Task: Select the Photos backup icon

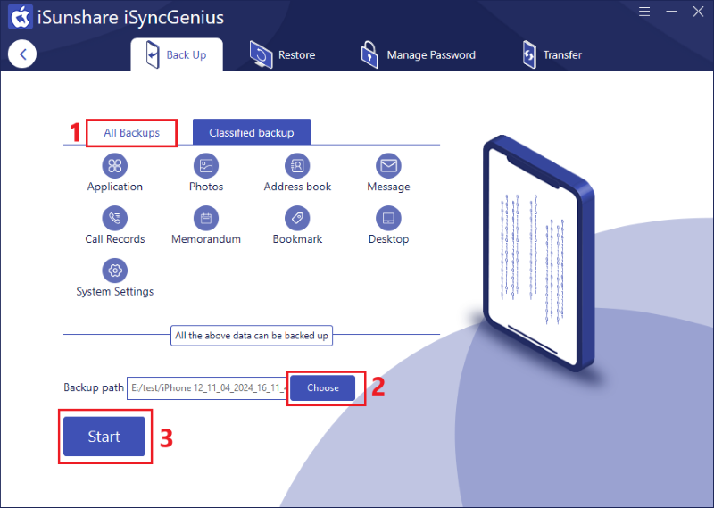Action: [206, 165]
